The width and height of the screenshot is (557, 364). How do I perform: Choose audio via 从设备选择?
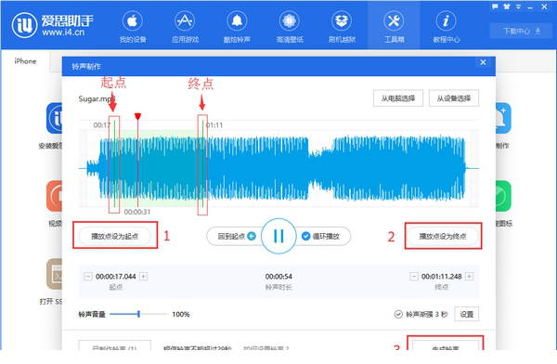454,98
